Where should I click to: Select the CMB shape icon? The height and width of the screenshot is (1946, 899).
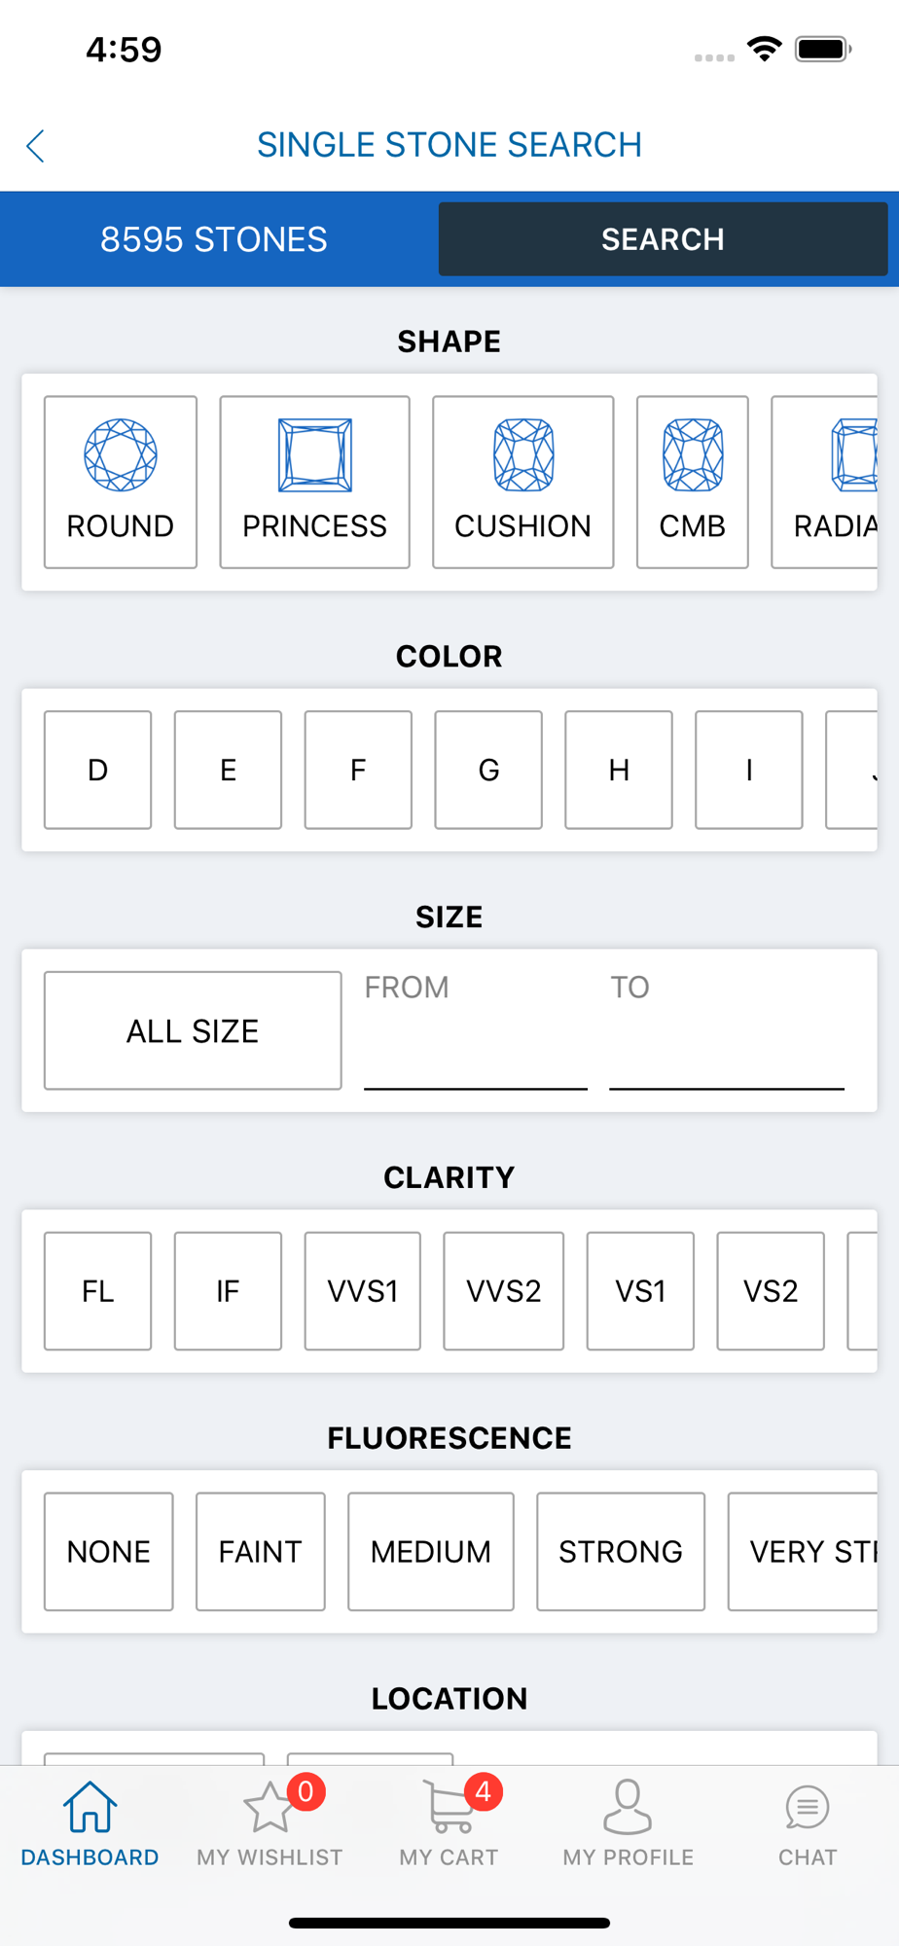[693, 455]
